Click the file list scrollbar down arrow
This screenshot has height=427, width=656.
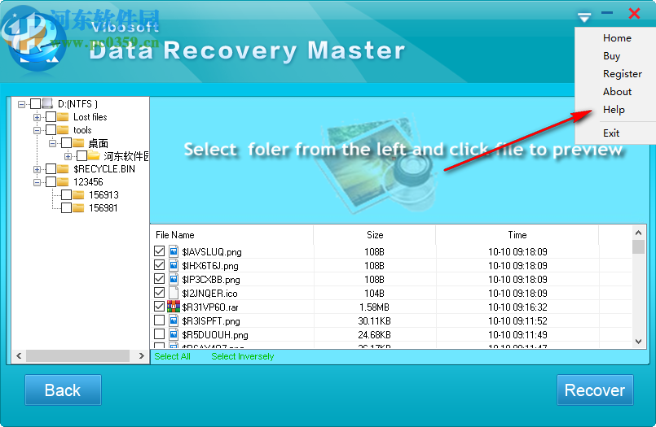point(638,342)
